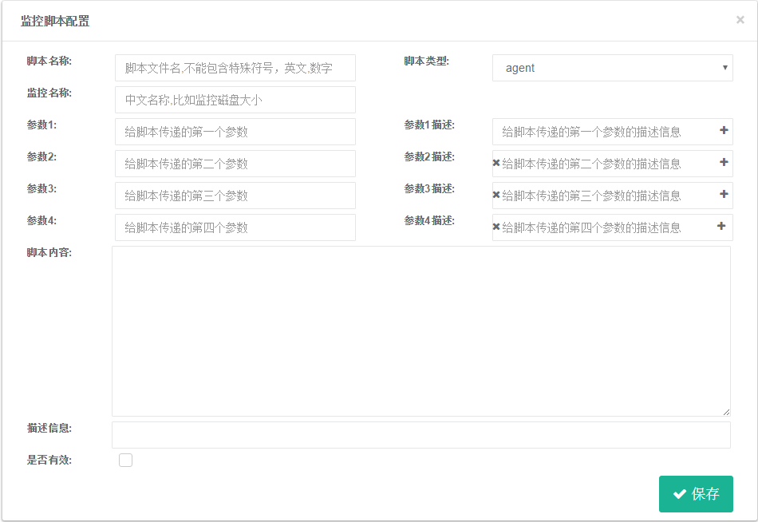Click the plus icon in 参数1描述 field
The height and width of the screenshot is (522, 758).
point(724,130)
